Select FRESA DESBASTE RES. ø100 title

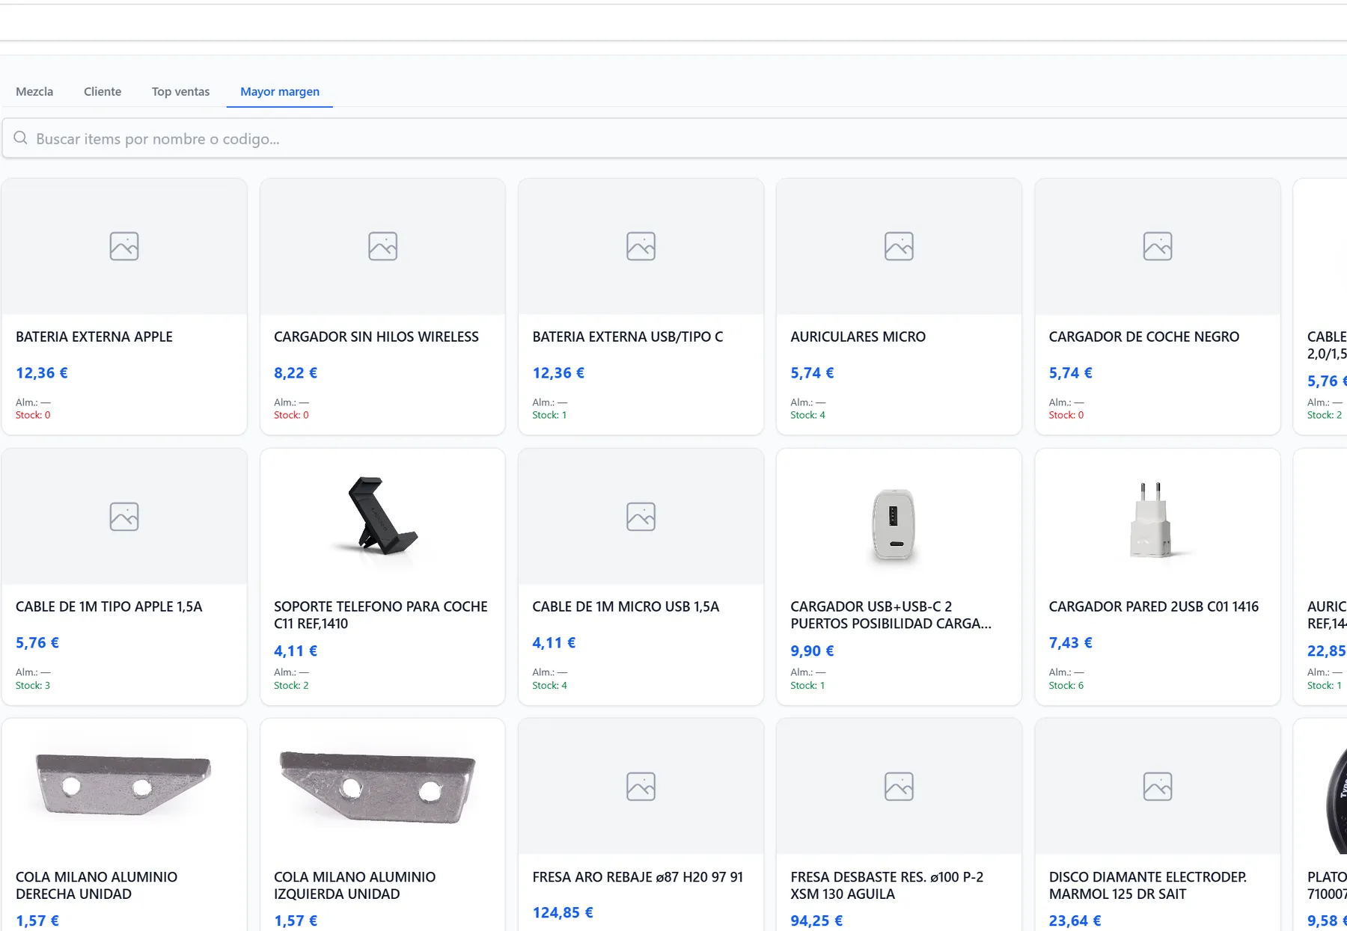pyautogui.click(x=888, y=885)
